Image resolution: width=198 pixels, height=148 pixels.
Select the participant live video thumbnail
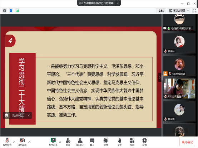click(x=179, y=88)
